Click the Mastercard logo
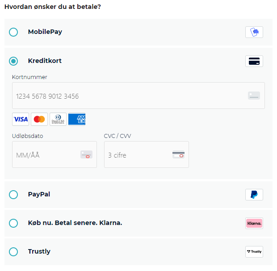Screen dimensions: 277x271 pos(39,119)
